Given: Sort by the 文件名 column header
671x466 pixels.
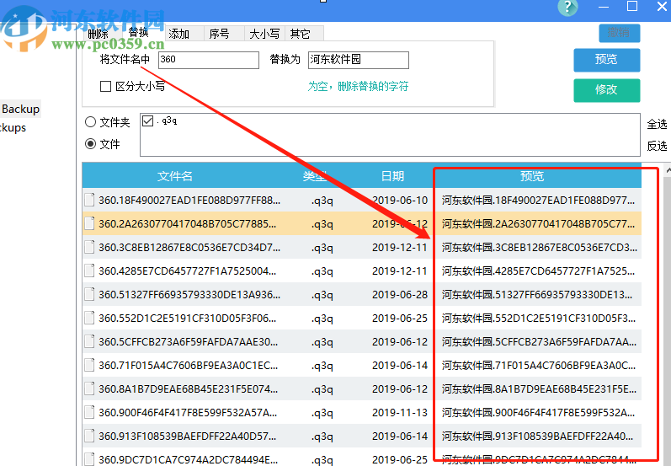Looking at the screenshot, I should click(175, 176).
